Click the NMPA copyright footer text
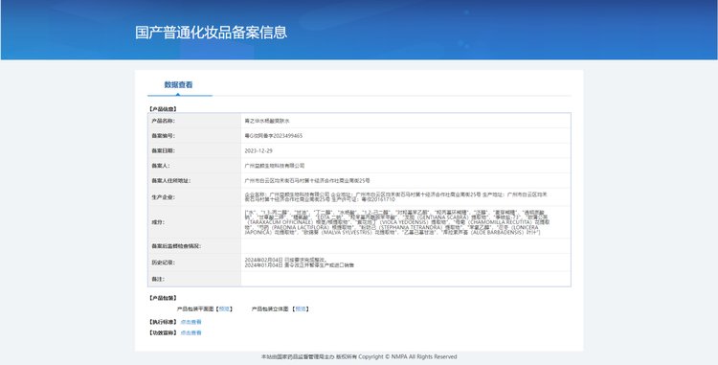This screenshot has height=365, width=718. coord(359,356)
